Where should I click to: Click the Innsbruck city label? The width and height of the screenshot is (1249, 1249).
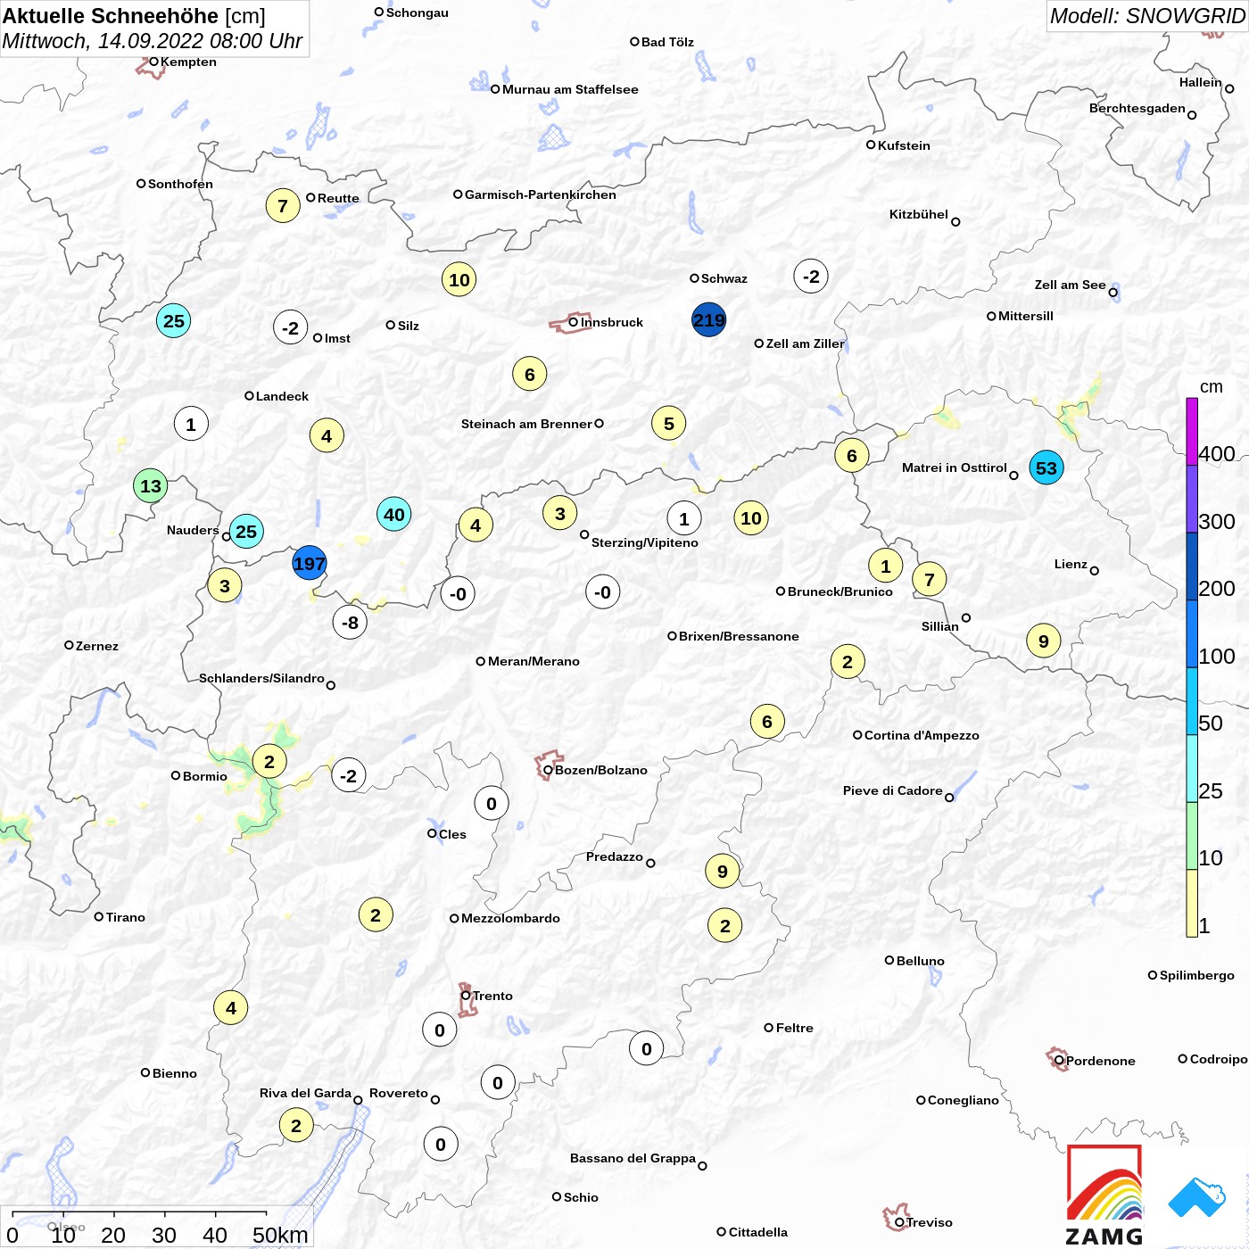612,322
